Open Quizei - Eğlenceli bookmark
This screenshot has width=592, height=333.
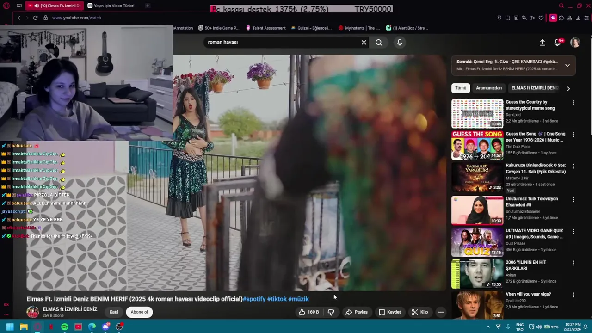(x=311, y=28)
